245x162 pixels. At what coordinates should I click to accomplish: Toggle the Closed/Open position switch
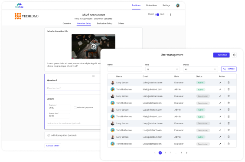pos(157,15)
